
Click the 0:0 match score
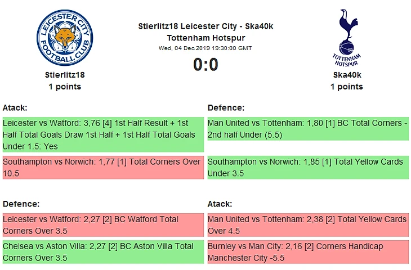coord(205,65)
